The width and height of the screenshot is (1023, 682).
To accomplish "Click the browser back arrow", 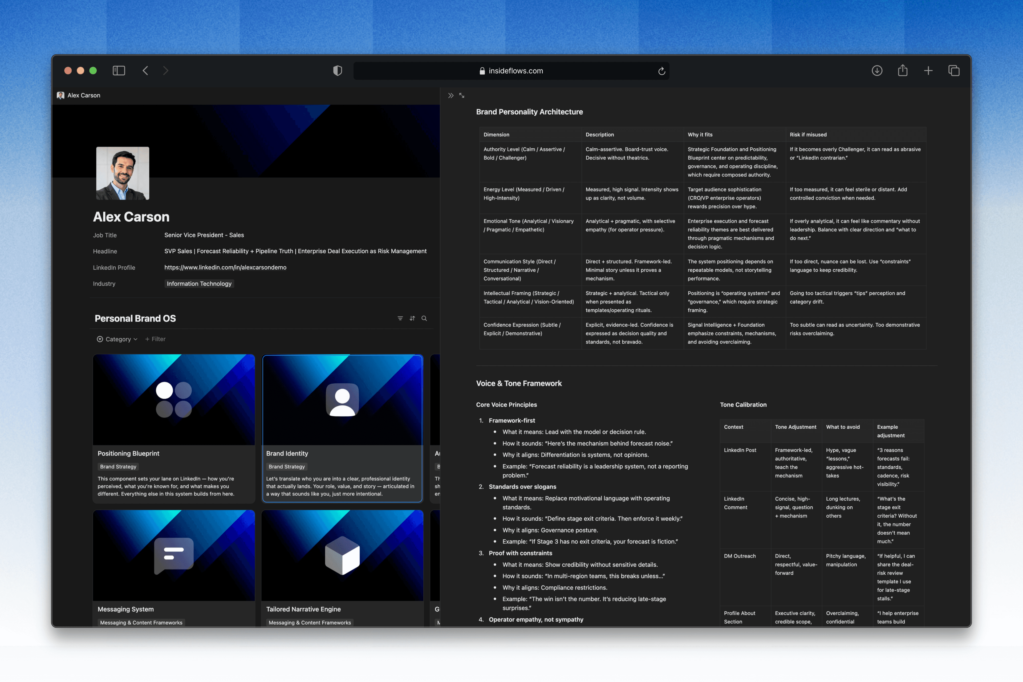I will [145, 70].
